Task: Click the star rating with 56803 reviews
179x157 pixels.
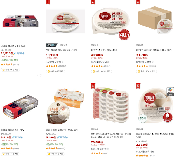Action: point(52,149)
